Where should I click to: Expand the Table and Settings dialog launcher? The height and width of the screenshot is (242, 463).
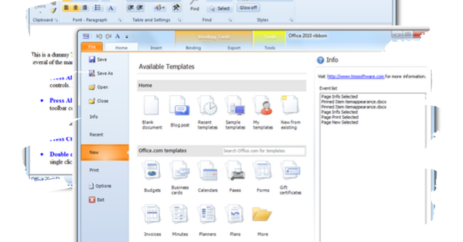coord(179,20)
